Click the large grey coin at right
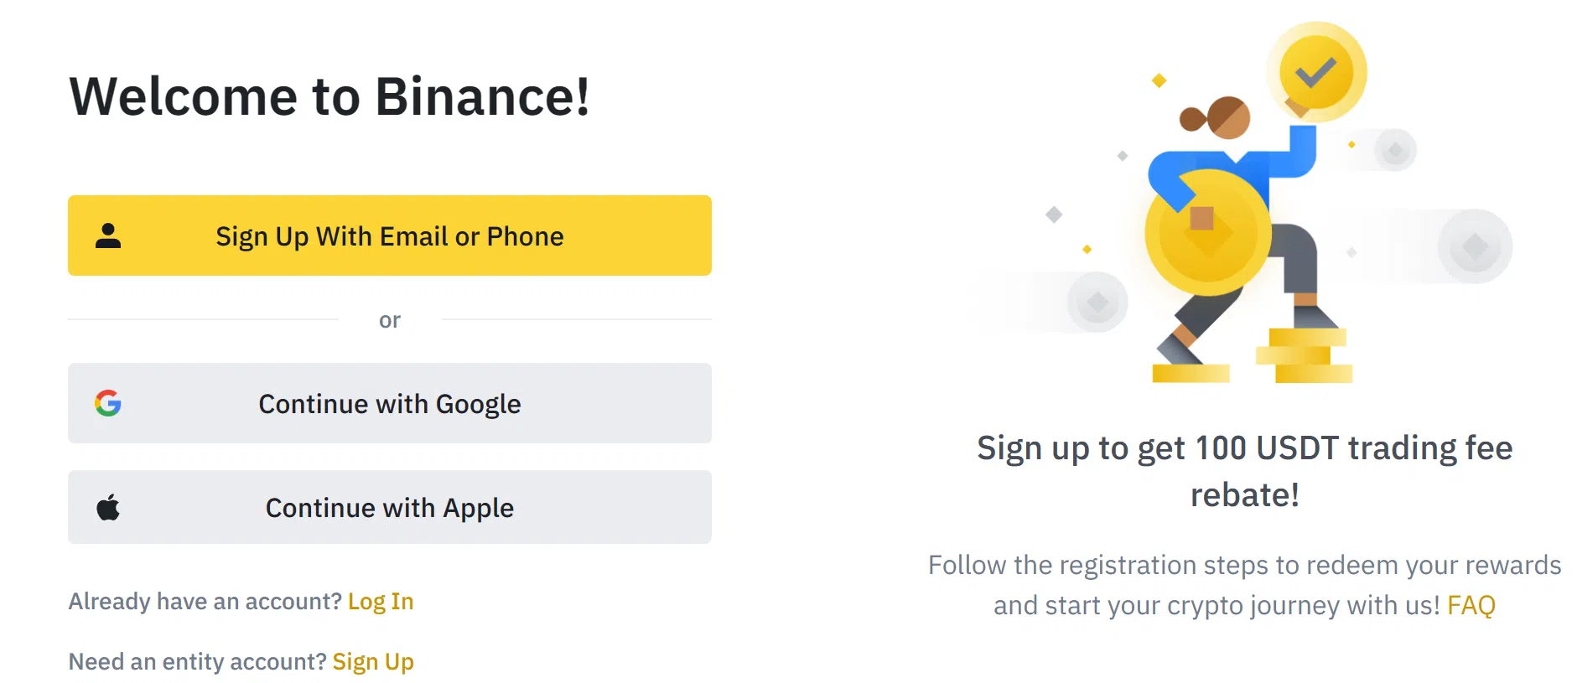This screenshot has width=1577, height=683. point(1475,246)
